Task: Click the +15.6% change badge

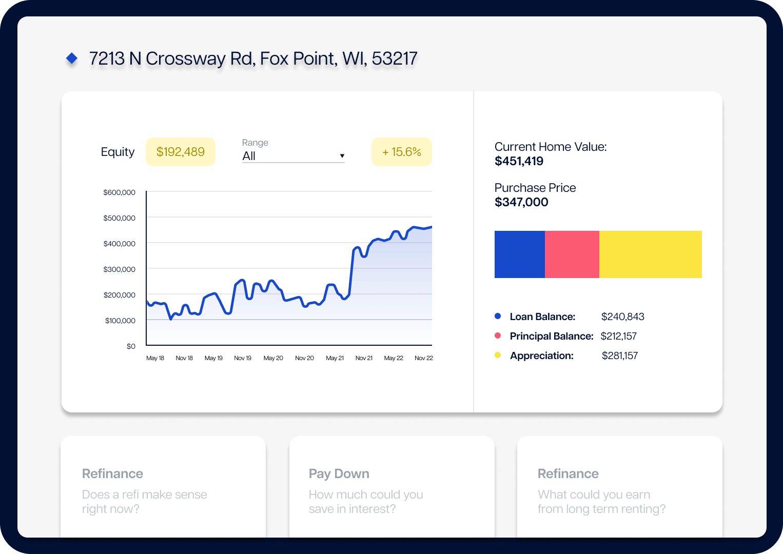Action: [401, 152]
